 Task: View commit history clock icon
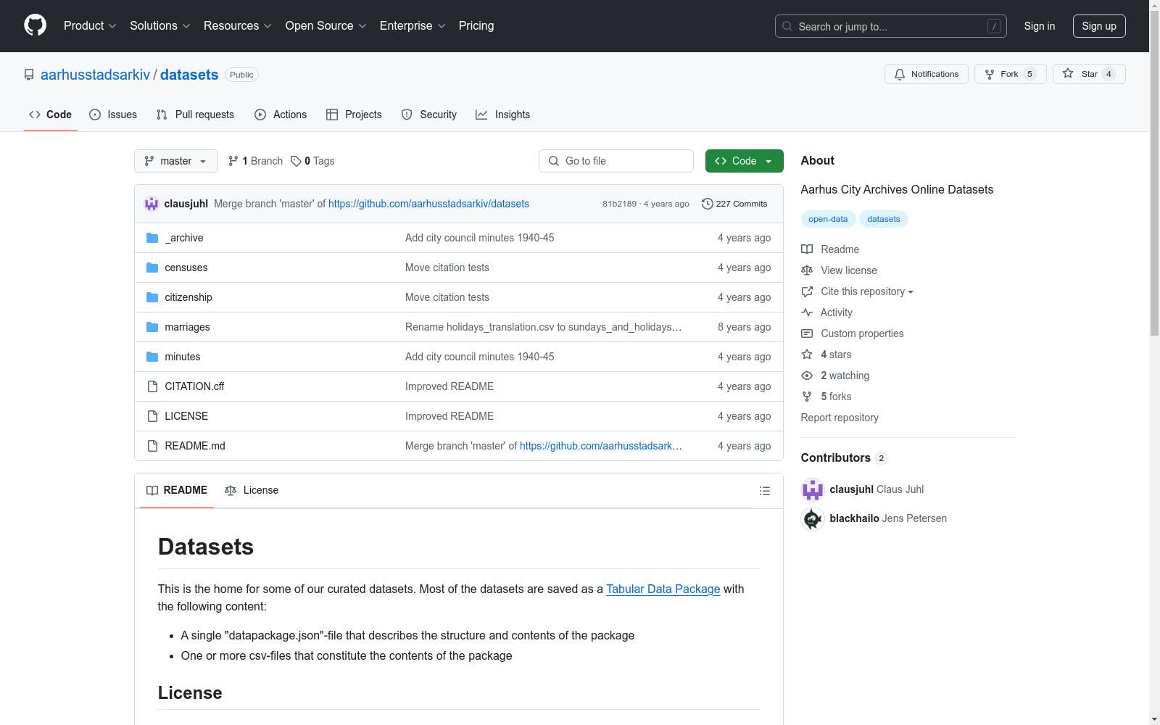point(707,204)
